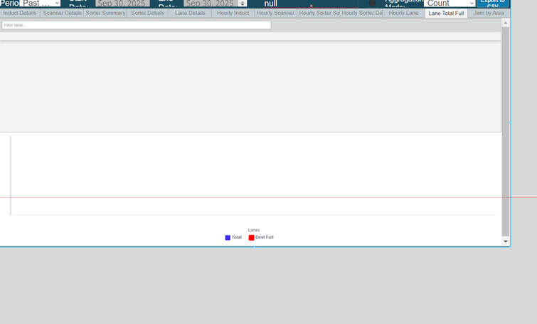The image size is (537, 324).
Task: Click the Lane Total Full tab
Action: click(446, 13)
